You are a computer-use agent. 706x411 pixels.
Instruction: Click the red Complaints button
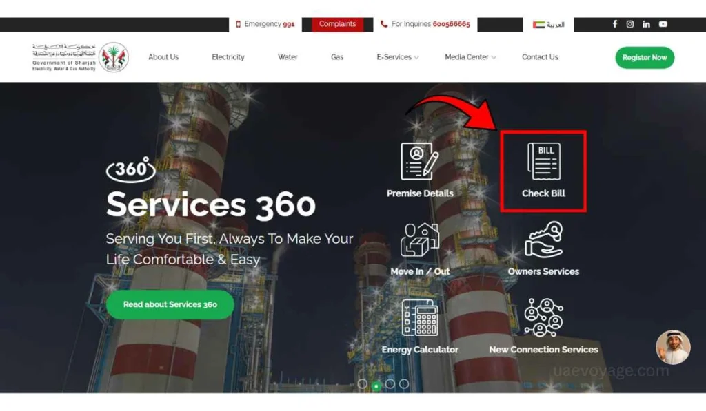pyautogui.click(x=337, y=24)
